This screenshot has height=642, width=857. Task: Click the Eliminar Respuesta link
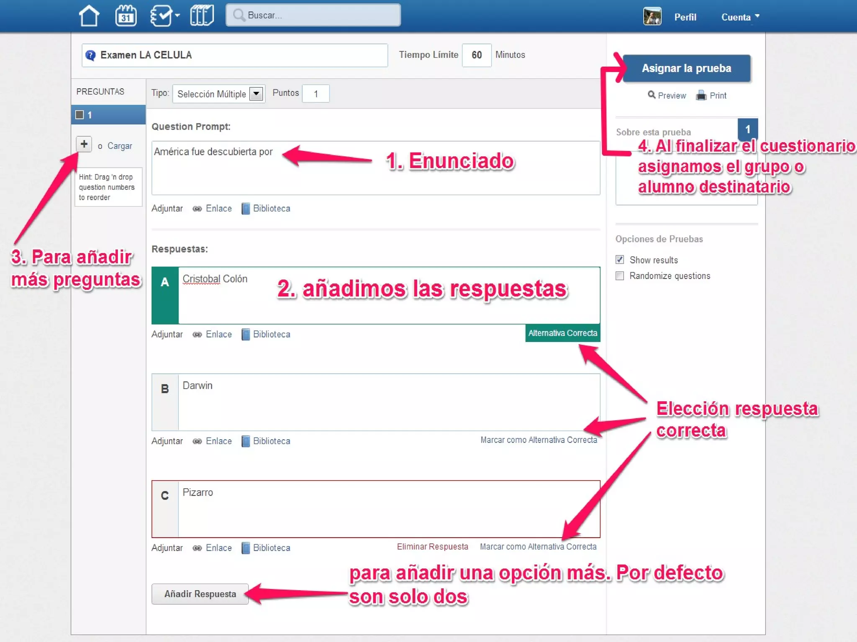click(x=432, y=547)
